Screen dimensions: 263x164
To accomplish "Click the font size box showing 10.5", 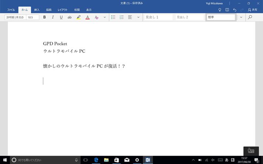I will click(x=32, y=17).
